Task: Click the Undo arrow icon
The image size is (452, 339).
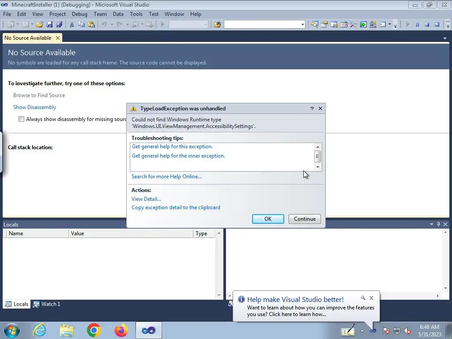Action: pos(104,25)
